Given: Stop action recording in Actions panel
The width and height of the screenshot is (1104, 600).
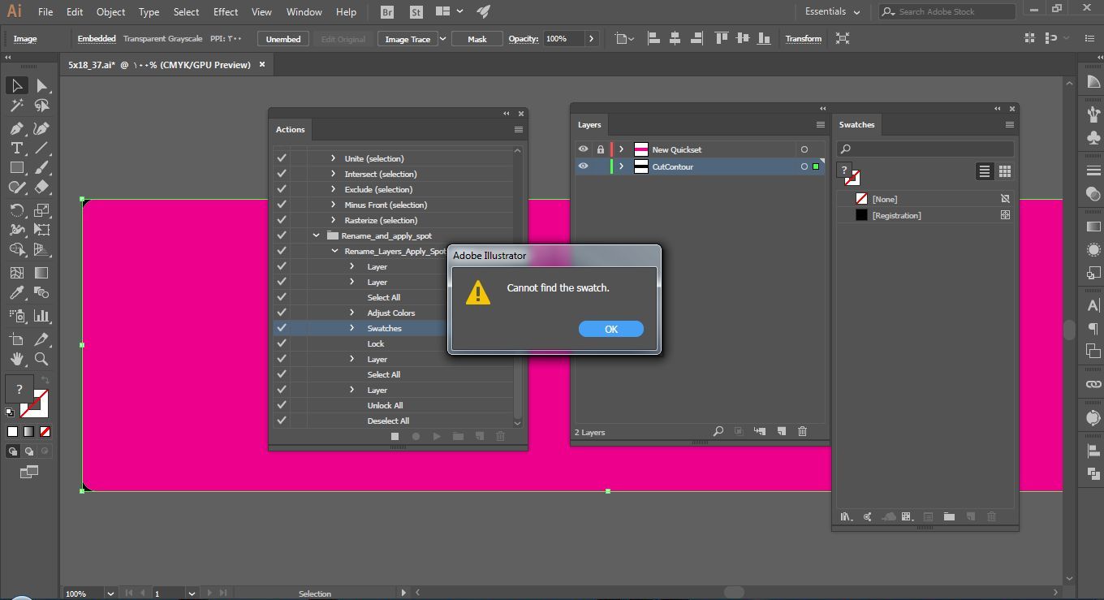Looking at the screenshot, I should click(x=395, y=436).
